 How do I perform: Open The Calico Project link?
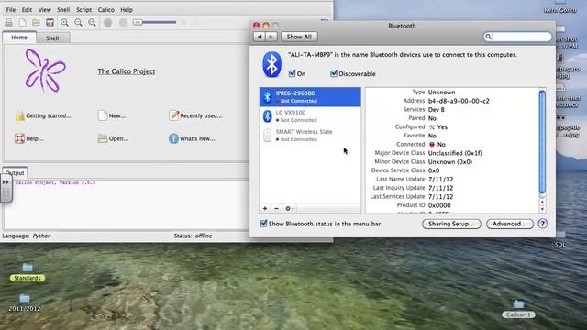coord(127,71)
